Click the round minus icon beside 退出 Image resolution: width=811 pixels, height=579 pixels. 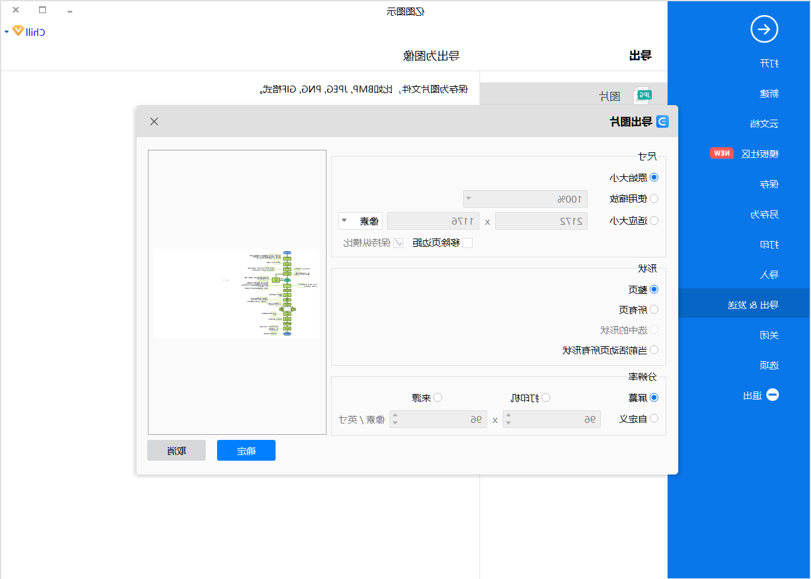pyautogui.click(x=772, y=395)
